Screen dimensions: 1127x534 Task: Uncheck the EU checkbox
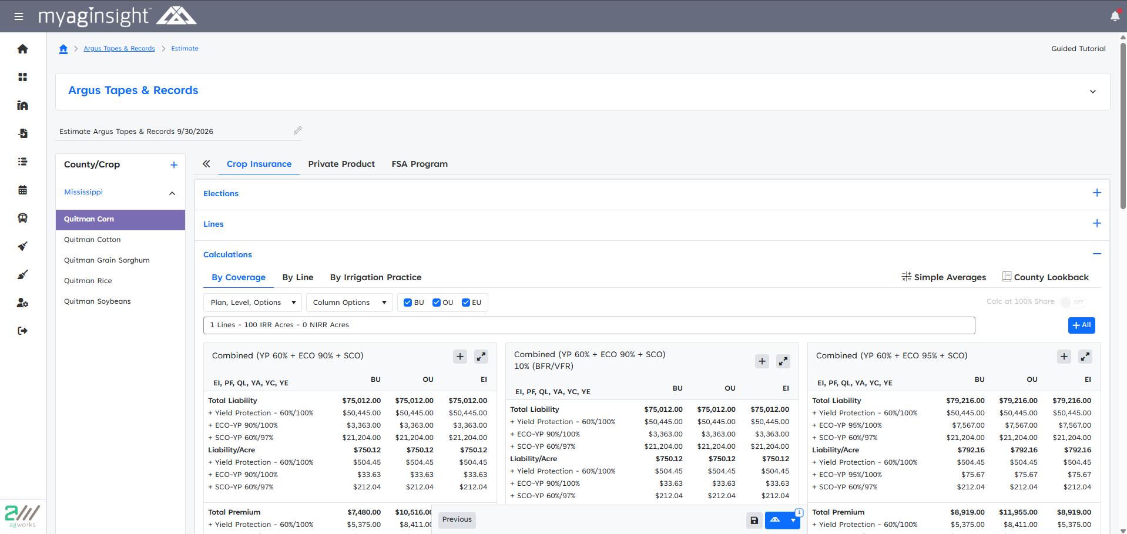coord(466,303)
